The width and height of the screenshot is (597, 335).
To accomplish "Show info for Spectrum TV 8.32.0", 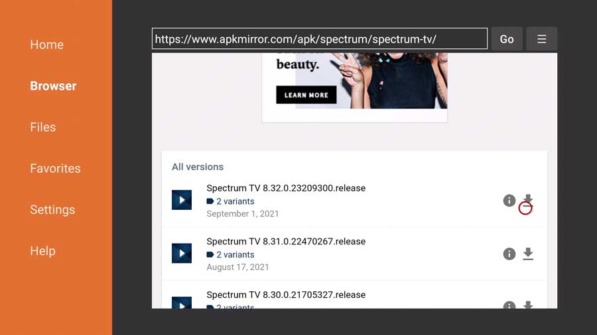I will click(509, 201).
